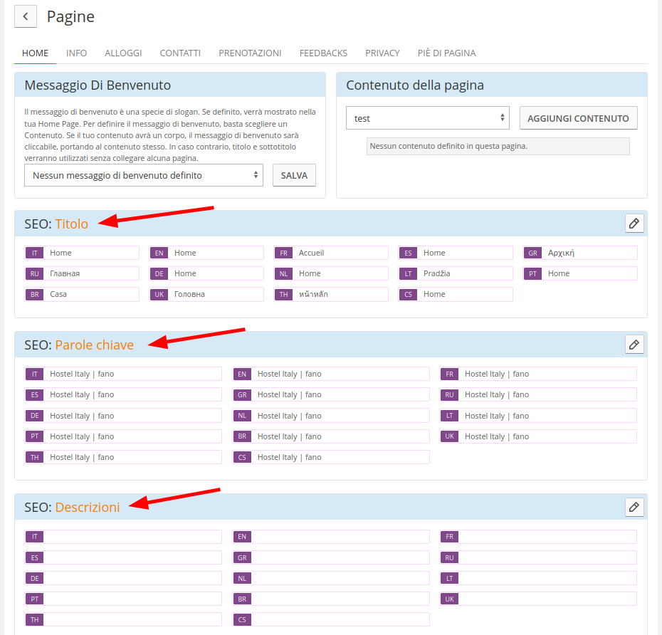662x635 pixels.
Task: Click the AGGIUNGI CONTENUTO button
Action: (x=578, y=118)
